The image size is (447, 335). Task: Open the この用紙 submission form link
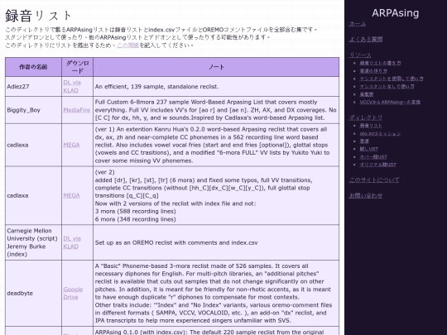(x=127, y=45)
